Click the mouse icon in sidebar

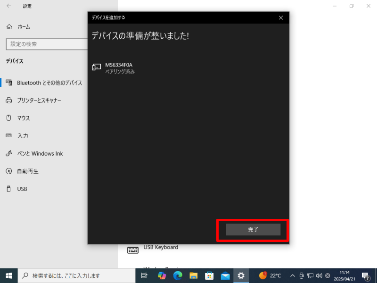[x=9, y=118]
